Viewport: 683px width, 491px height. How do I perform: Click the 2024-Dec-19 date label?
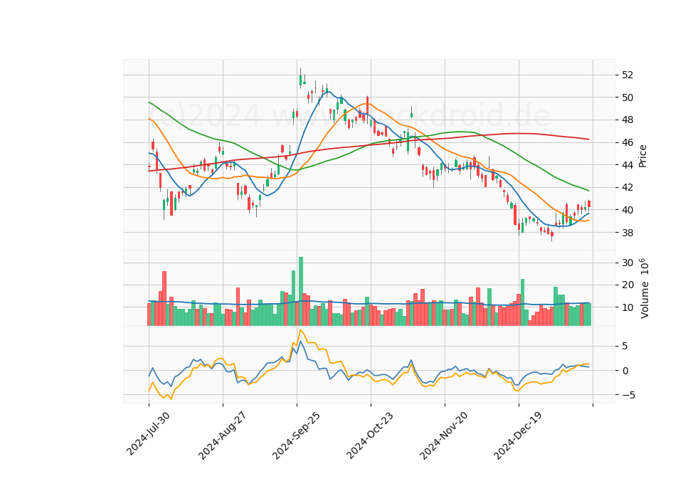point(518,435)
